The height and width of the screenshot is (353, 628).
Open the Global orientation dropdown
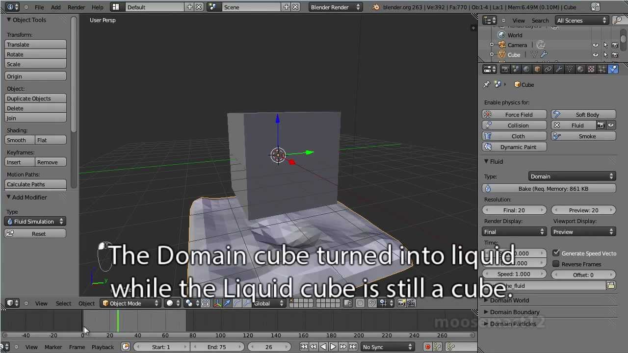coord(269,303)
